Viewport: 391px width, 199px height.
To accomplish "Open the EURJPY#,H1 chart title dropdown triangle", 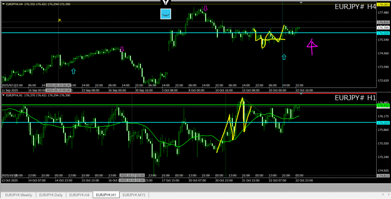I will [x=4, y=95].
